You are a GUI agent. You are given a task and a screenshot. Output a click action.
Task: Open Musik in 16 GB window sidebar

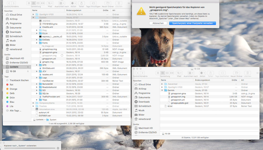tap(141, 110)
